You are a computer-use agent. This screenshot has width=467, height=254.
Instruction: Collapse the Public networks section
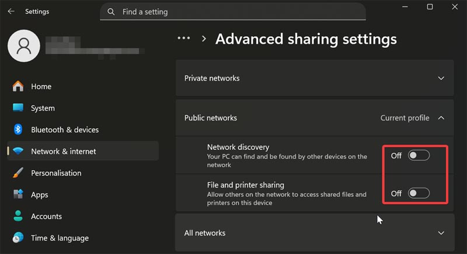click(441, 118)
